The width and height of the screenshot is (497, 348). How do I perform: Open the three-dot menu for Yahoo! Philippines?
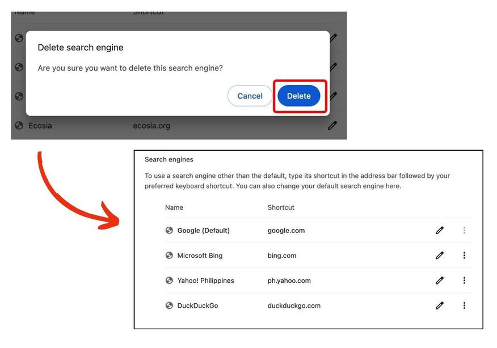point(464,280)
